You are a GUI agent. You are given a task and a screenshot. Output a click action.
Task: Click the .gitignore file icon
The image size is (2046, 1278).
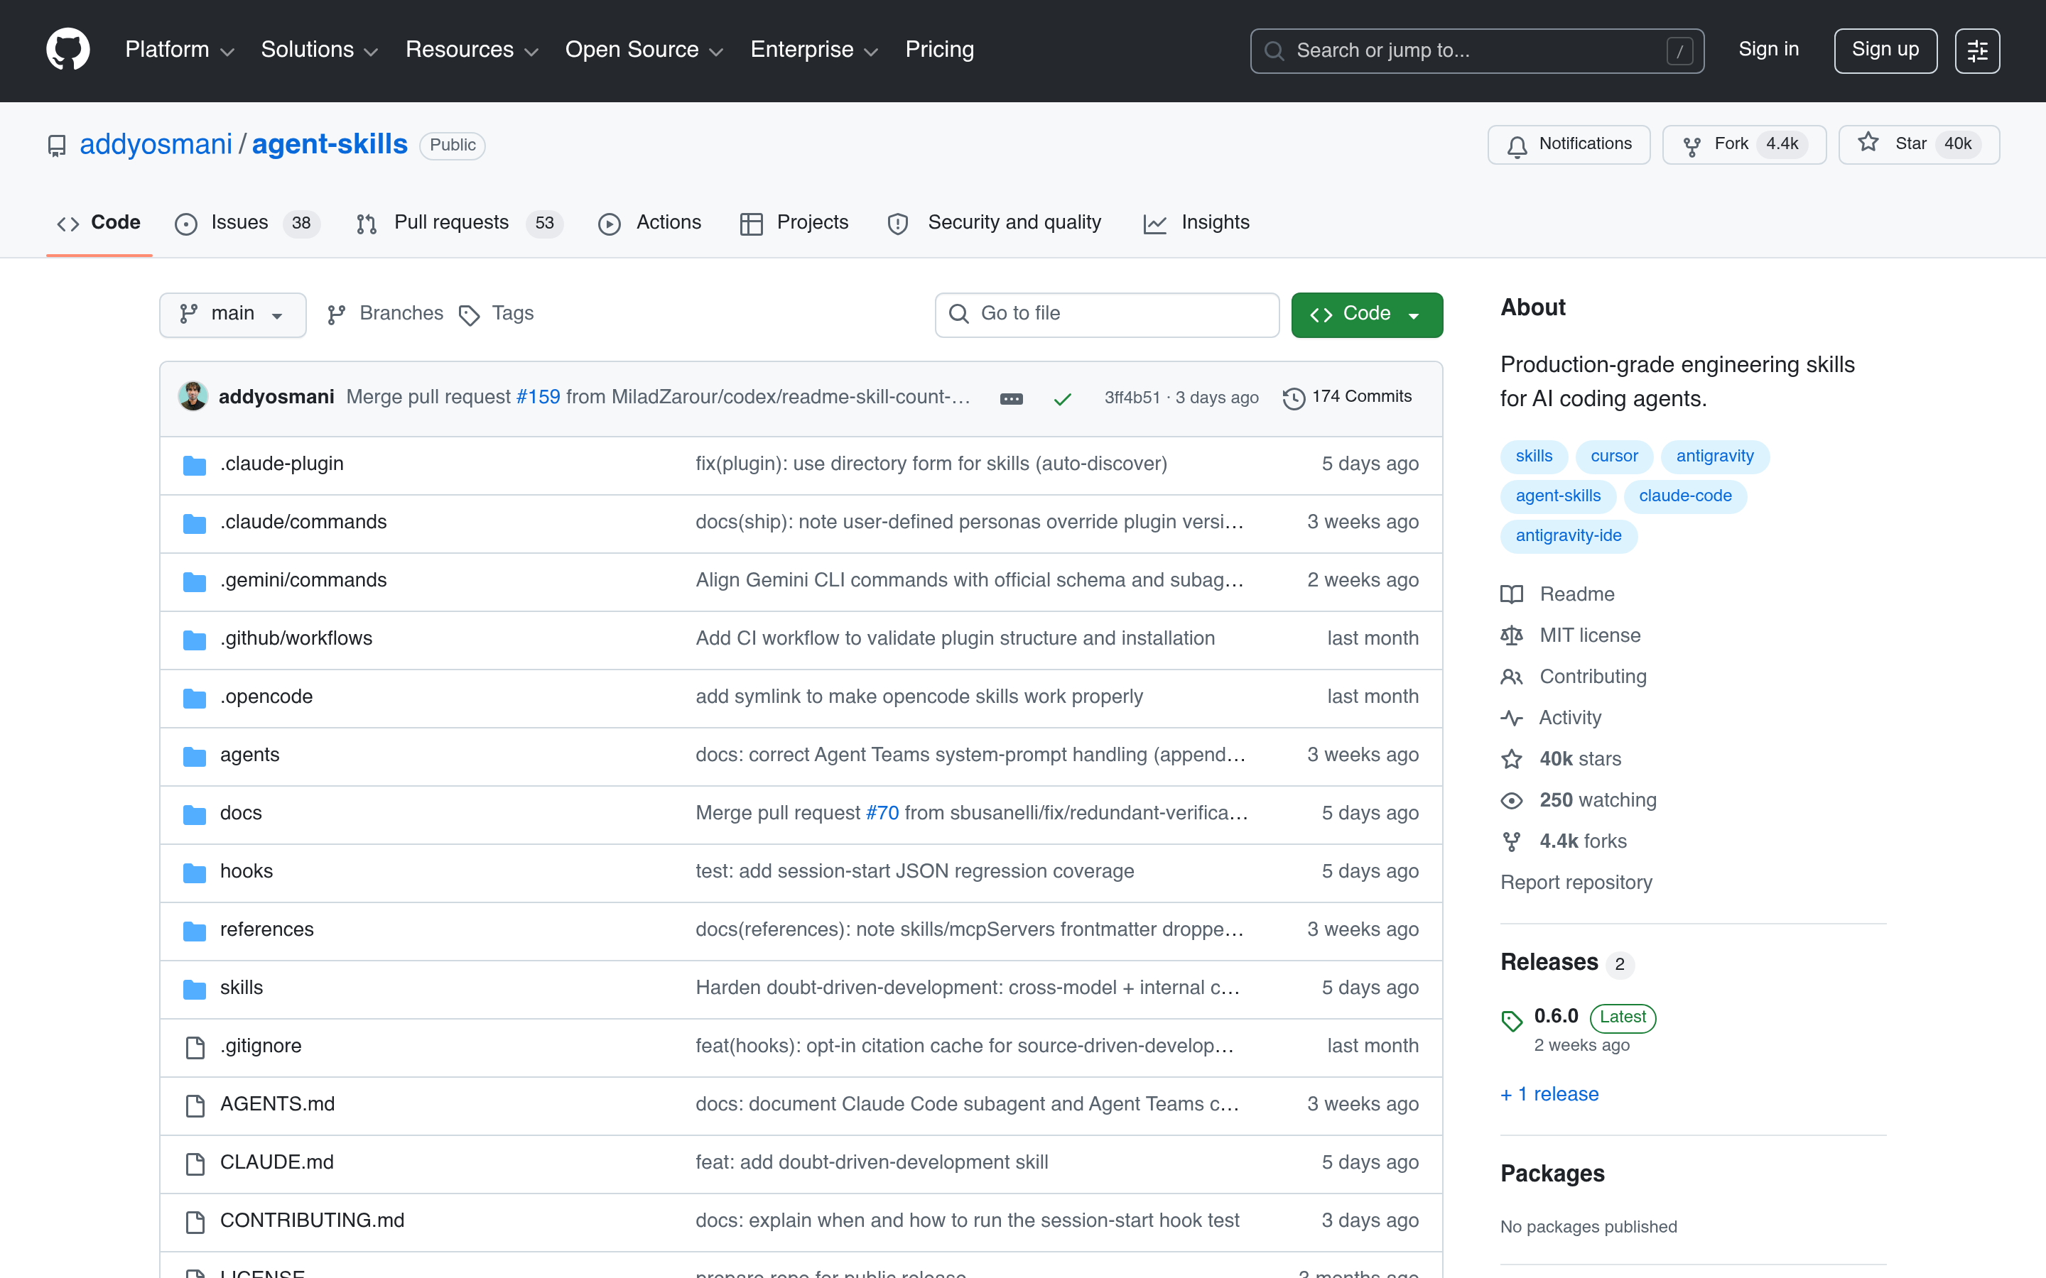(195, 1047)
